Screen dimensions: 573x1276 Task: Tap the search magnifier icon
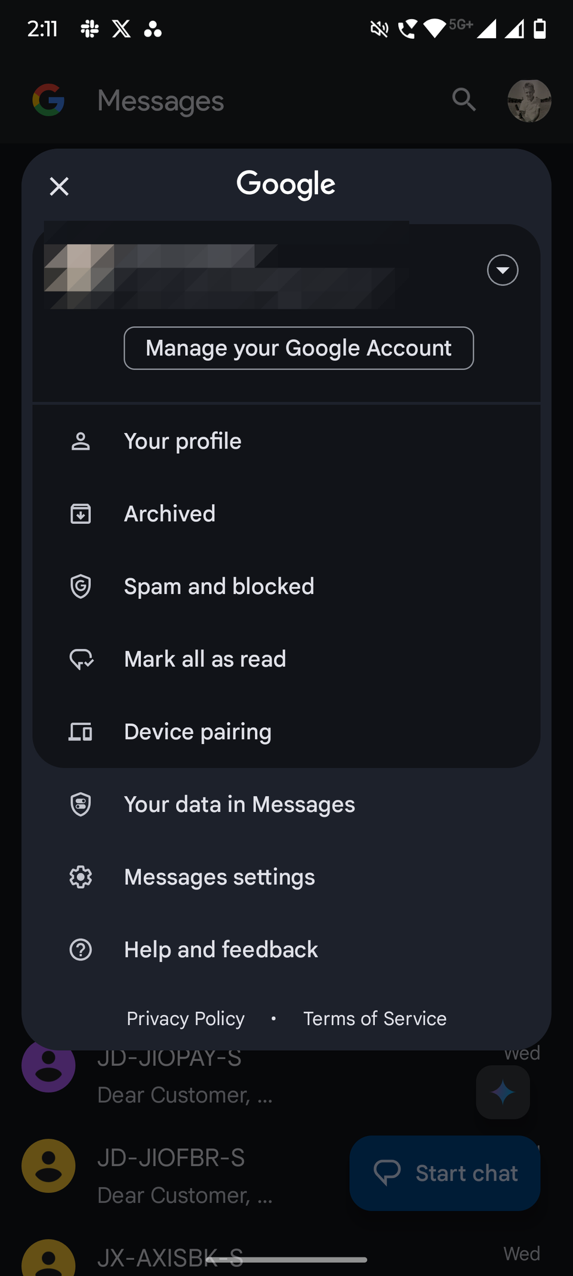point(464,100)
